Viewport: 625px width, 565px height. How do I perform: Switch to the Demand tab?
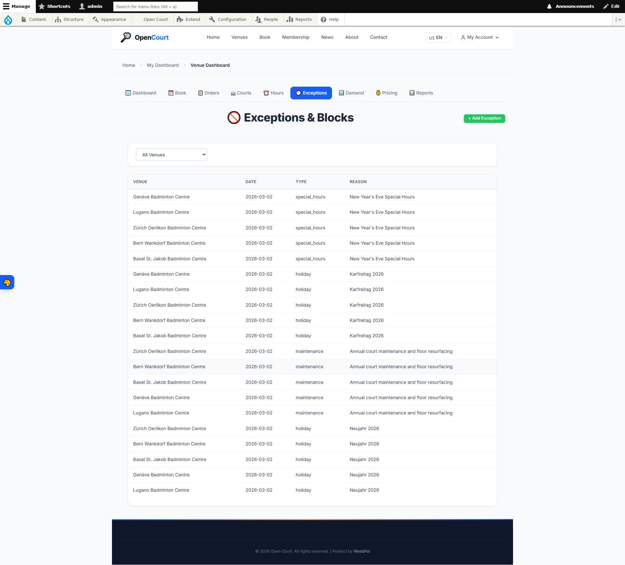351,93
